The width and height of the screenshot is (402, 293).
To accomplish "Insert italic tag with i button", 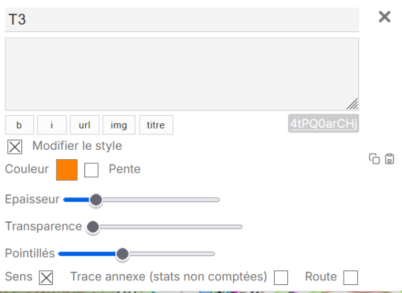I will [52, 124].
